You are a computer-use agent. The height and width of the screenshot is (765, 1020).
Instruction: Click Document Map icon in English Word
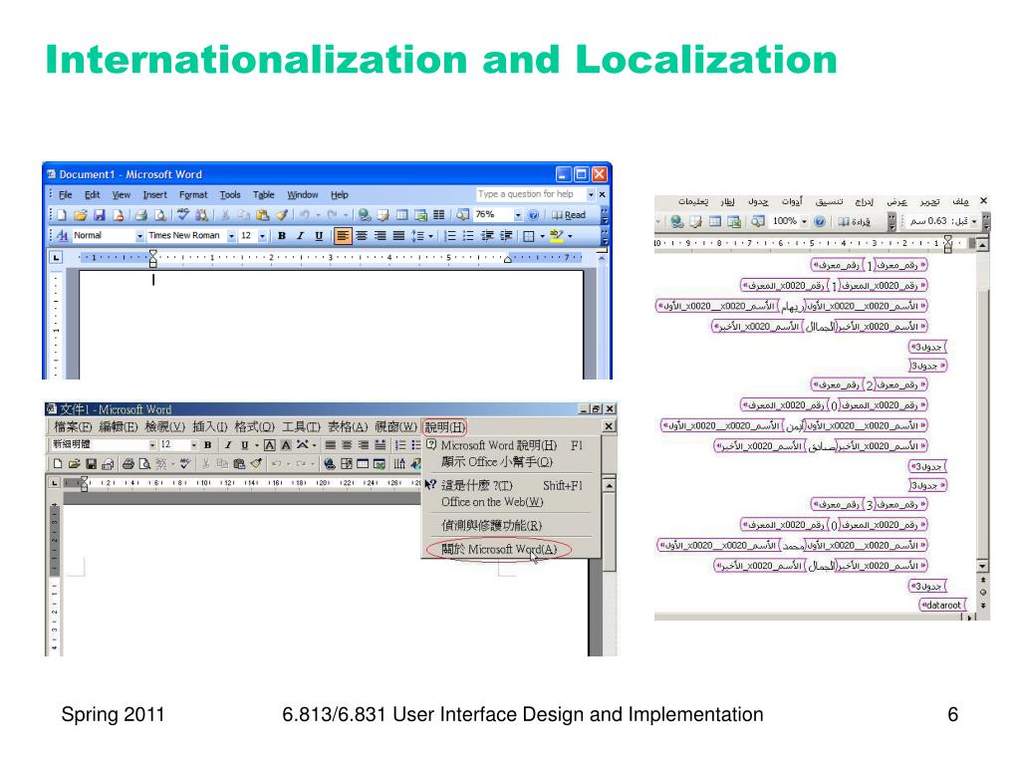(462, 215)
